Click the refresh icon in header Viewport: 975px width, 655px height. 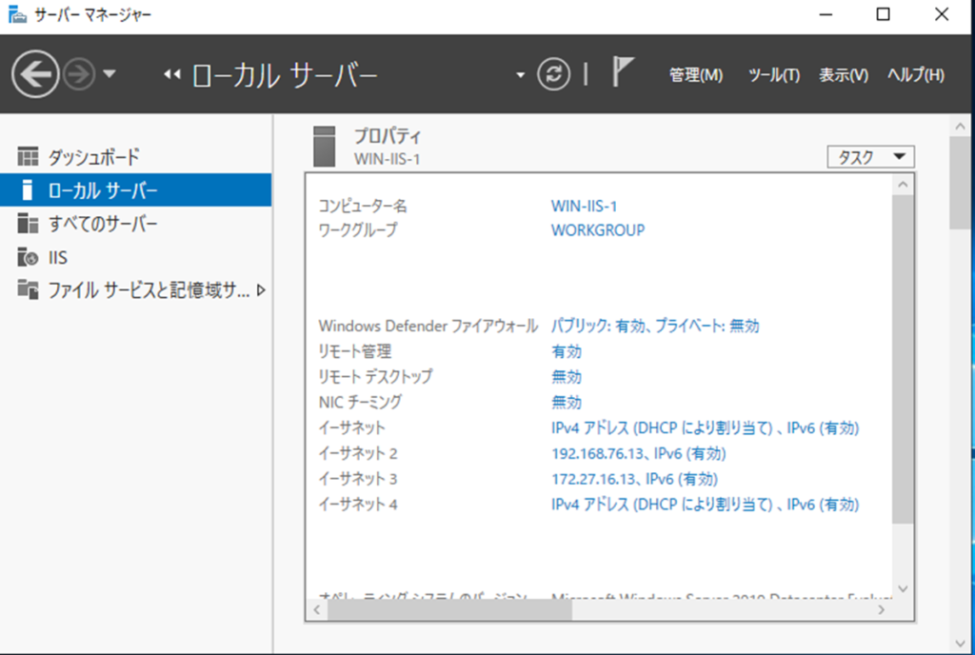click(x=553, y=75)
